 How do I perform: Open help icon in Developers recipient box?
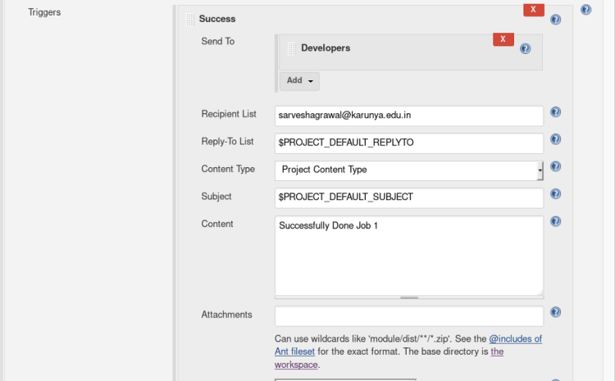coord(526,49)
